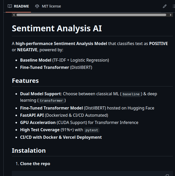Click the pencil icon to edit README

click(x=165, y=6)
